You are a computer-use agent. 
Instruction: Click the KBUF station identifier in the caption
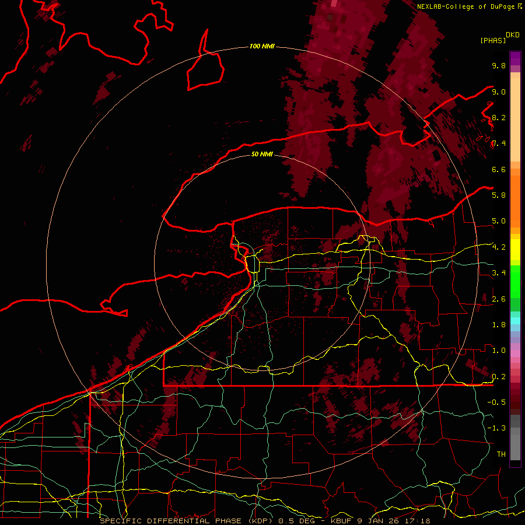(341, 521)
